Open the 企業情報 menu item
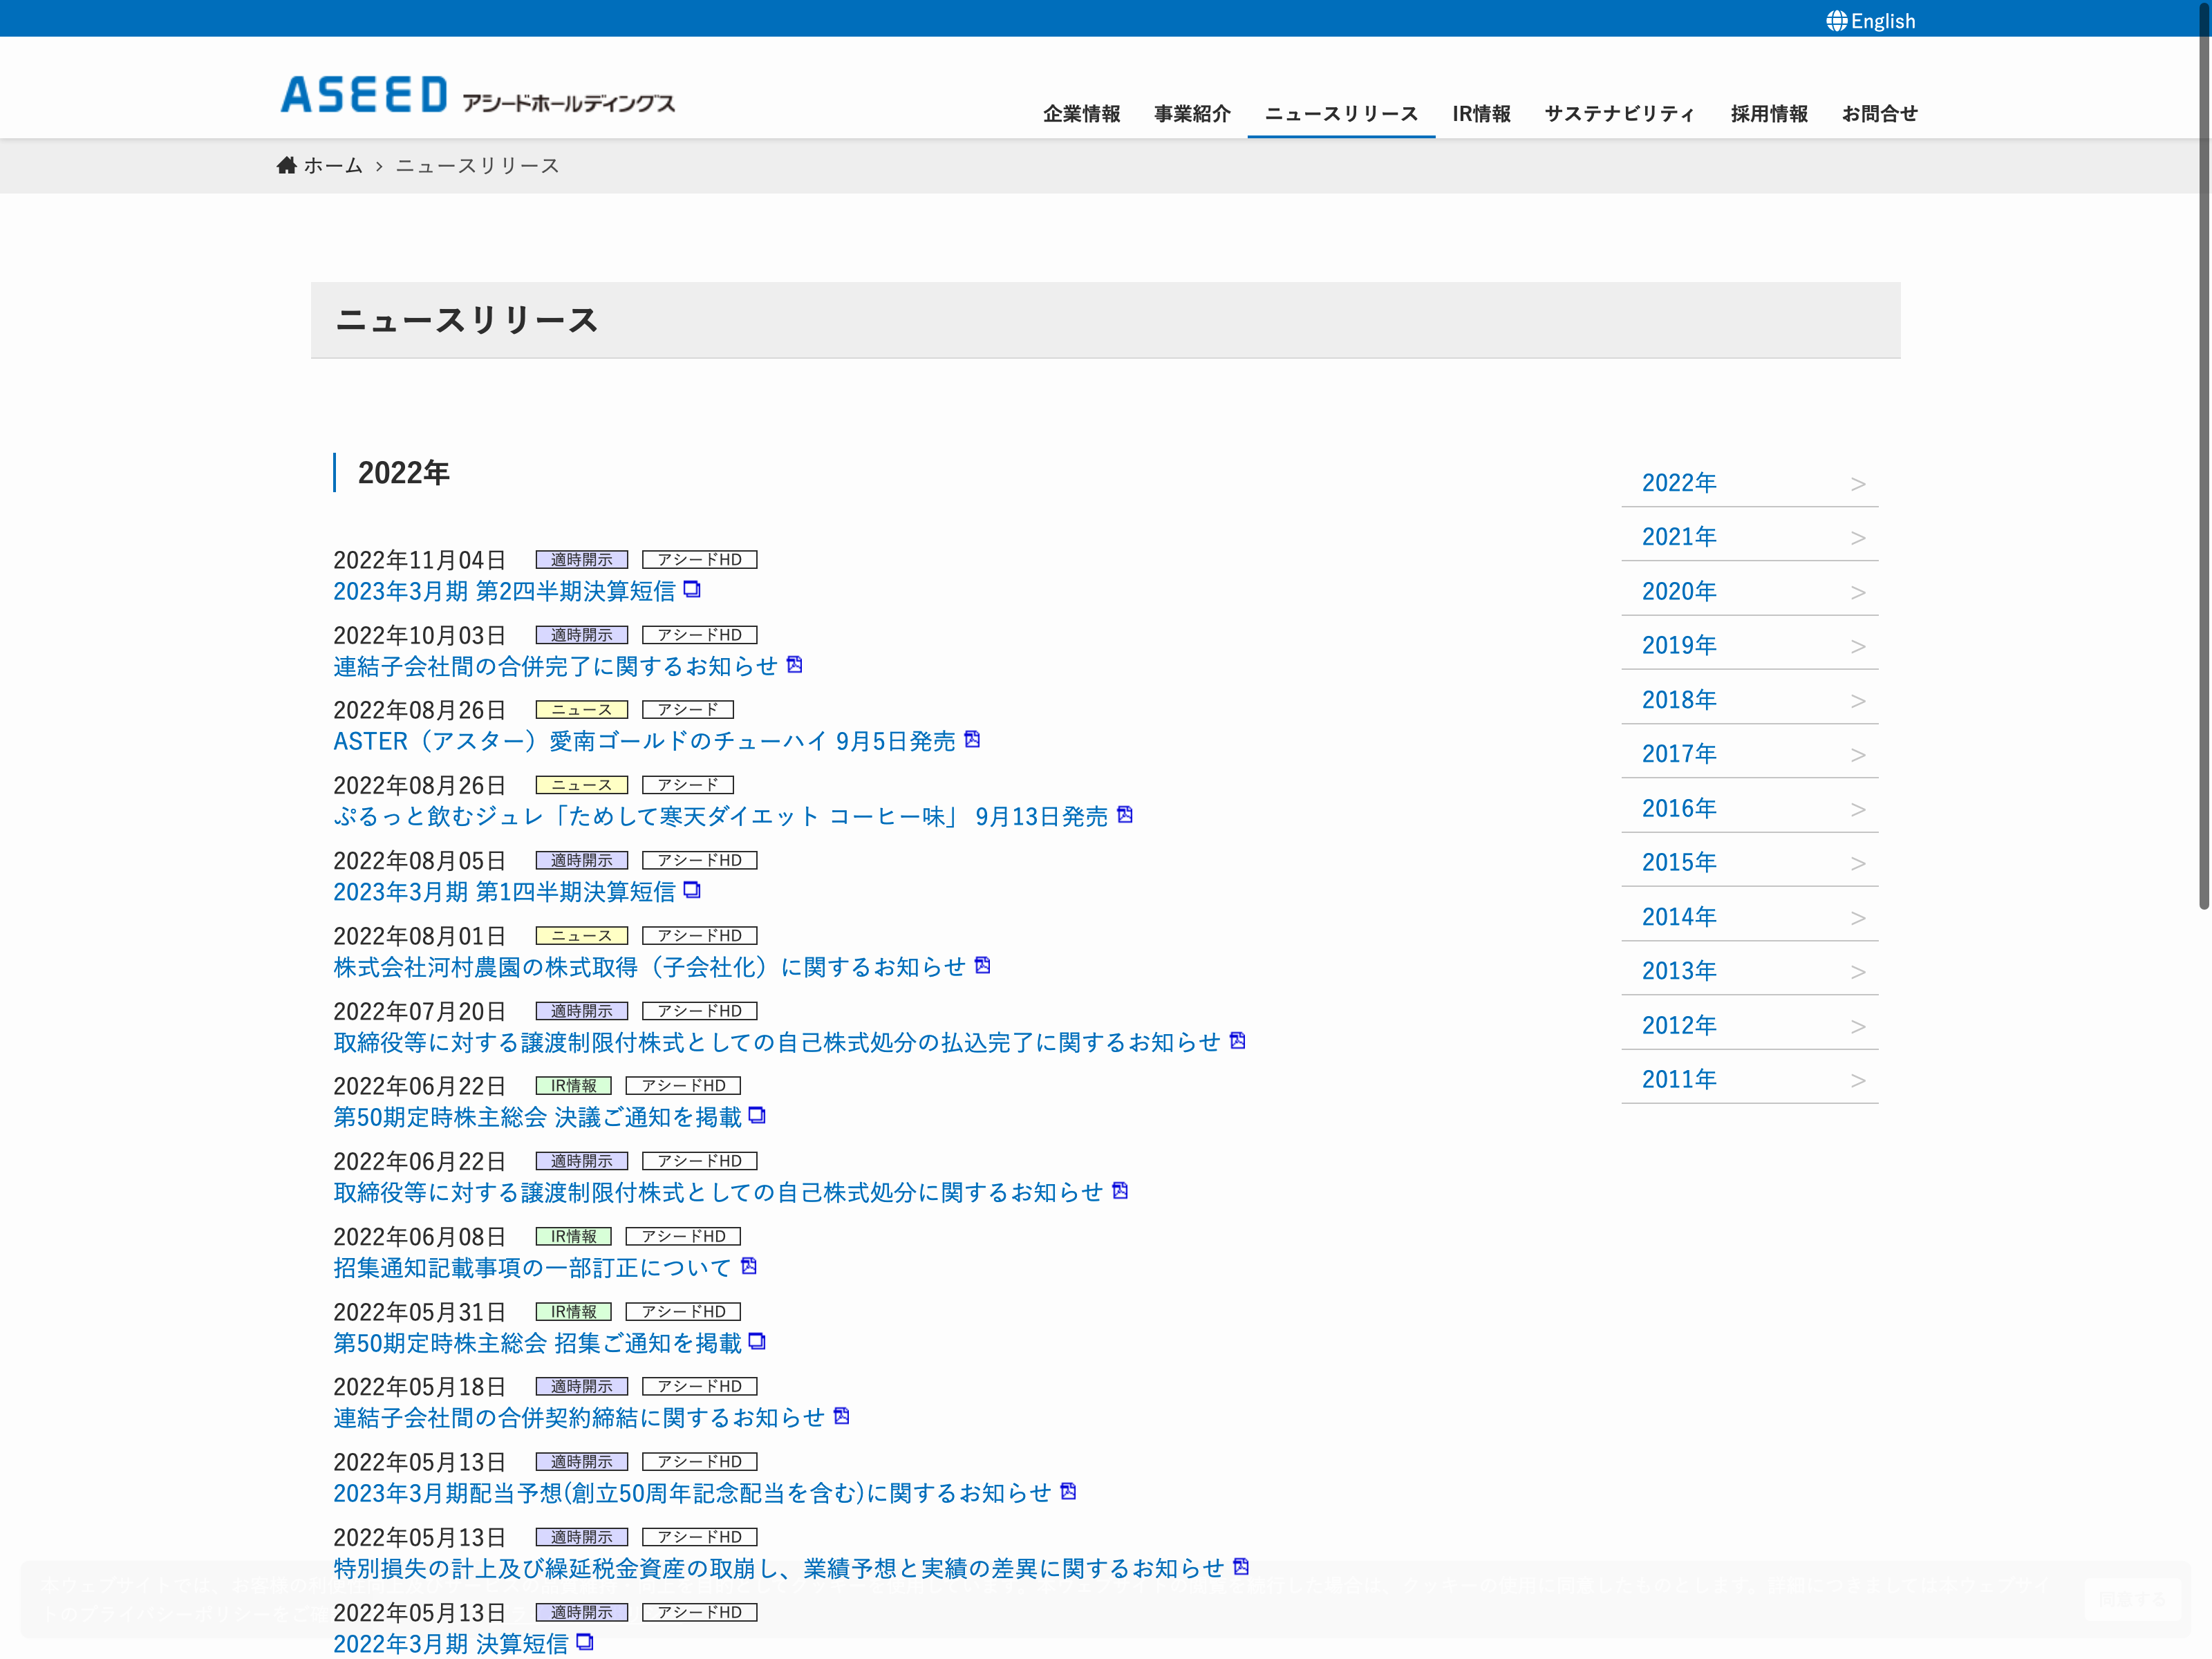 coord(1081,114)
